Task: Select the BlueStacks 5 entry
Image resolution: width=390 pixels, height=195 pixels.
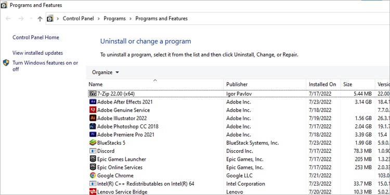Action: click(111, 143)
